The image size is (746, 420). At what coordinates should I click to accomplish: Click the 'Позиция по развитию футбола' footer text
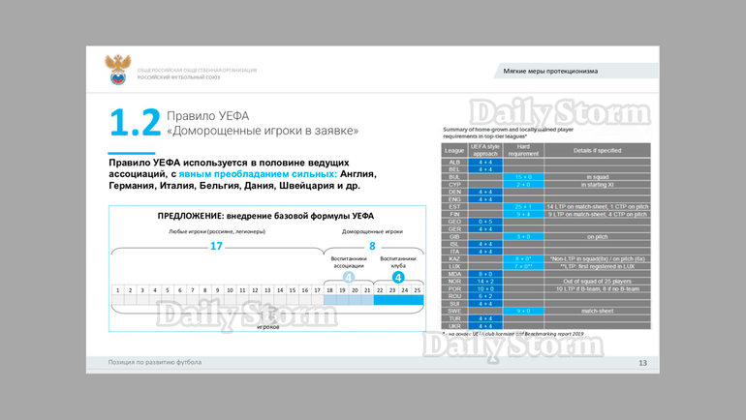155,362
